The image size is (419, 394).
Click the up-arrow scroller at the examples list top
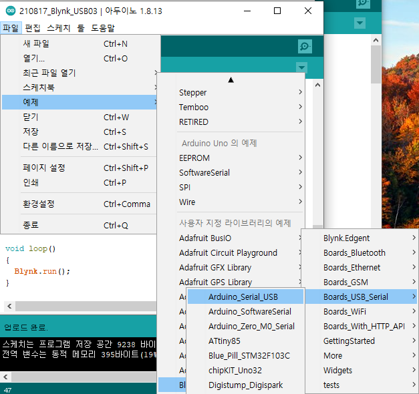[231, 80]
